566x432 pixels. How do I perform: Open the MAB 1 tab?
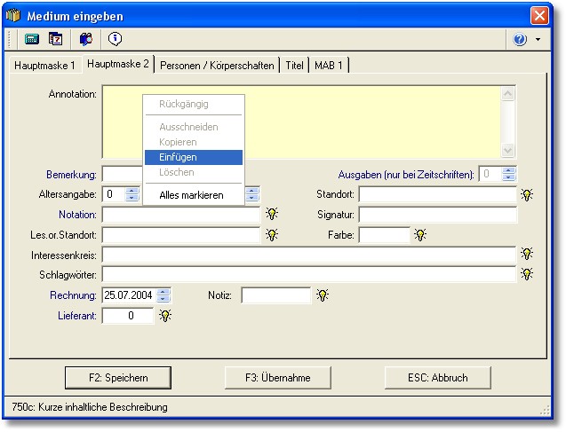[328, 66]
